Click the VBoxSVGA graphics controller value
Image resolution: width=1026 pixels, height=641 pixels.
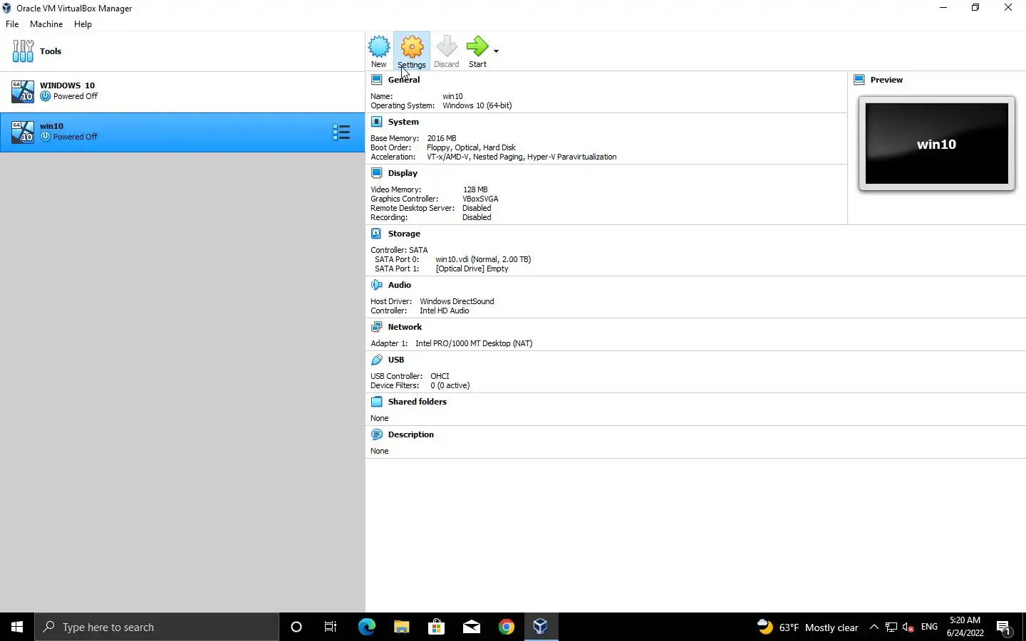[x=480, y=199]
